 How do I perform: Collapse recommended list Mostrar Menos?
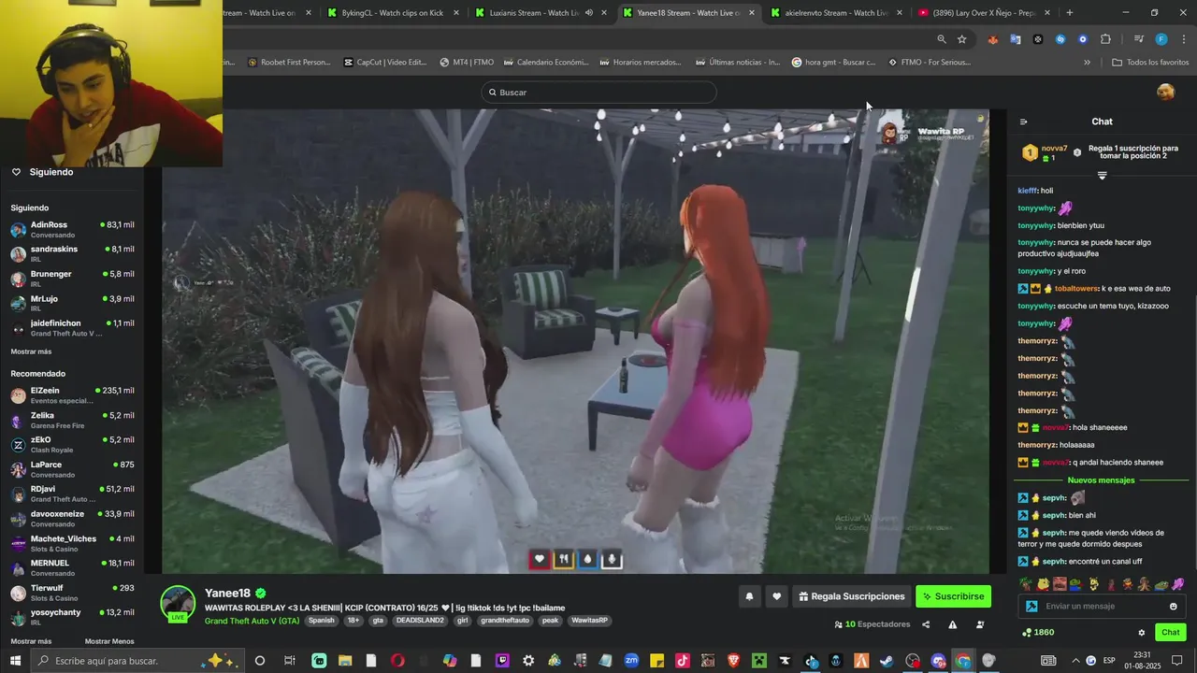(109, 641)
